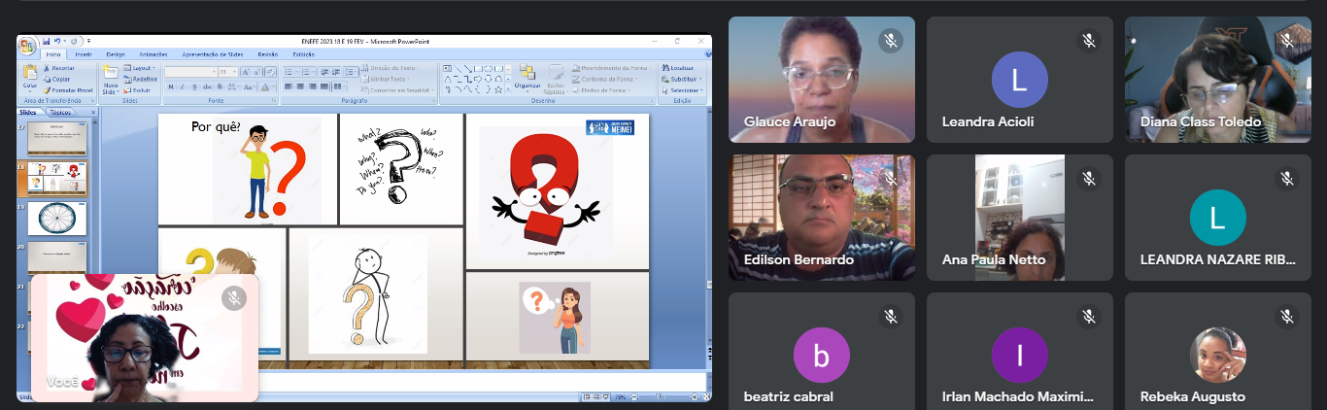Toggle microphone icon on Glauce Araujo tile
The image size is (1327, 410).
889,41
